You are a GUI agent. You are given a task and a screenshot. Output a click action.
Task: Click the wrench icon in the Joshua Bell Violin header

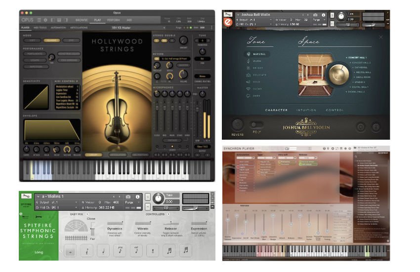[x=228, y=14]
